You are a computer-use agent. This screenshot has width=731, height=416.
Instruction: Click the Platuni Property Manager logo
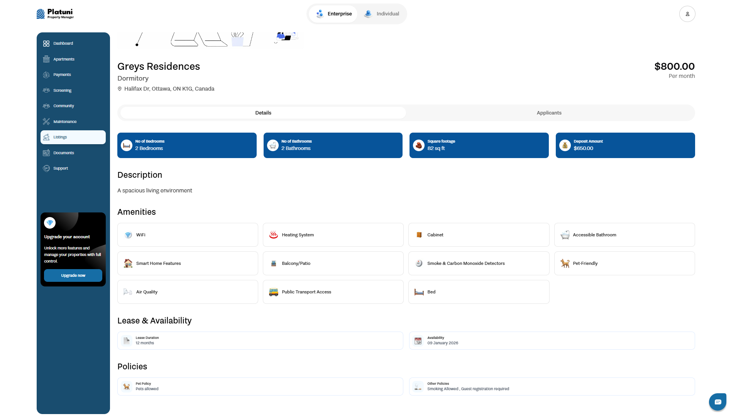[55, 14]
